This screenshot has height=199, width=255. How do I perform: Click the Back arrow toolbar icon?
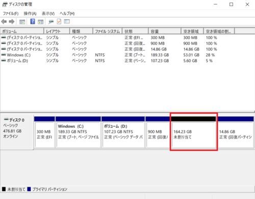[x=4, y=22]
